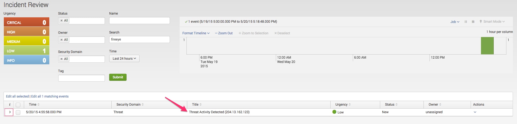Screen dimensions: 517x124
Task: Click the Security Domain column header
Action: pyautogui.click(x=149, y=105)
